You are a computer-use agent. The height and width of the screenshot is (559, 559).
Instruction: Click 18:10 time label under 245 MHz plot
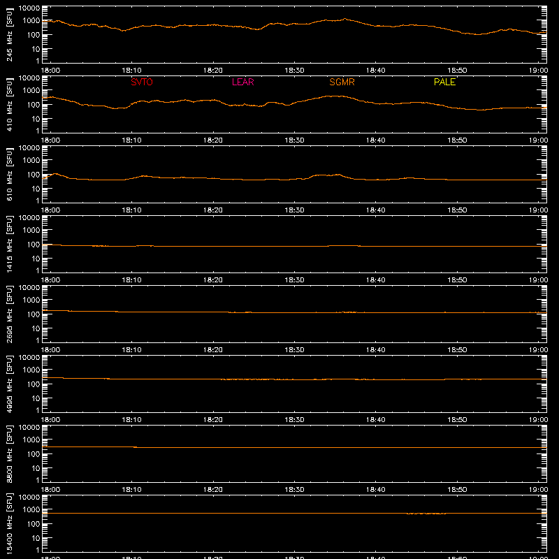pos(132,71)
